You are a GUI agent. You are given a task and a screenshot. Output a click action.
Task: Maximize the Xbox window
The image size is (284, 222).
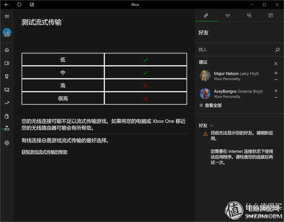[x=265, y=5]
